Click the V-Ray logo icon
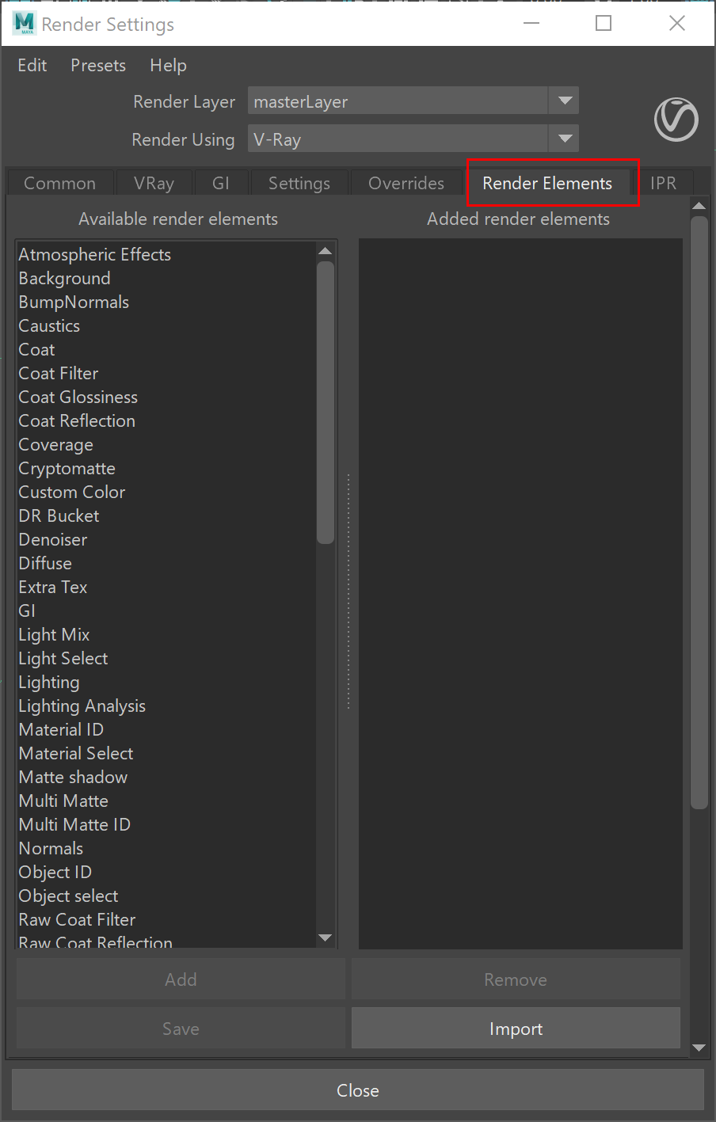Screen dimensions: 716x1122 click(x=676, y=120)
